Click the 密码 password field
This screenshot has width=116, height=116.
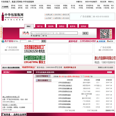pos(36,41)
